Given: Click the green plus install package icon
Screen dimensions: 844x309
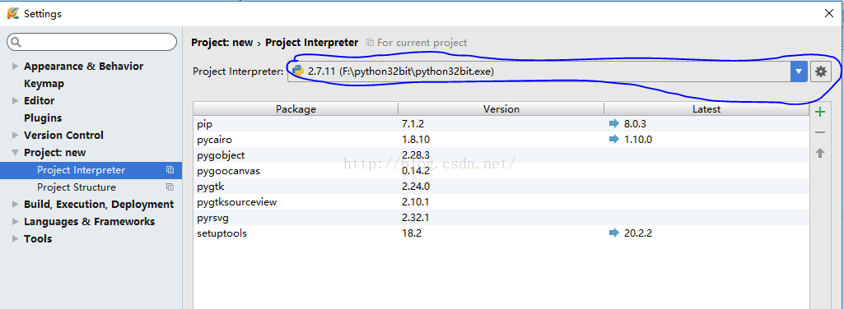Looking at the screenshot, I should [x=820, y=112].
